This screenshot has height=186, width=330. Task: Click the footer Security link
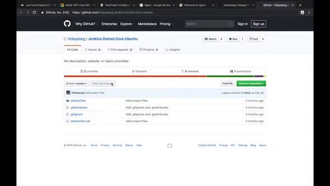point(117,145)
